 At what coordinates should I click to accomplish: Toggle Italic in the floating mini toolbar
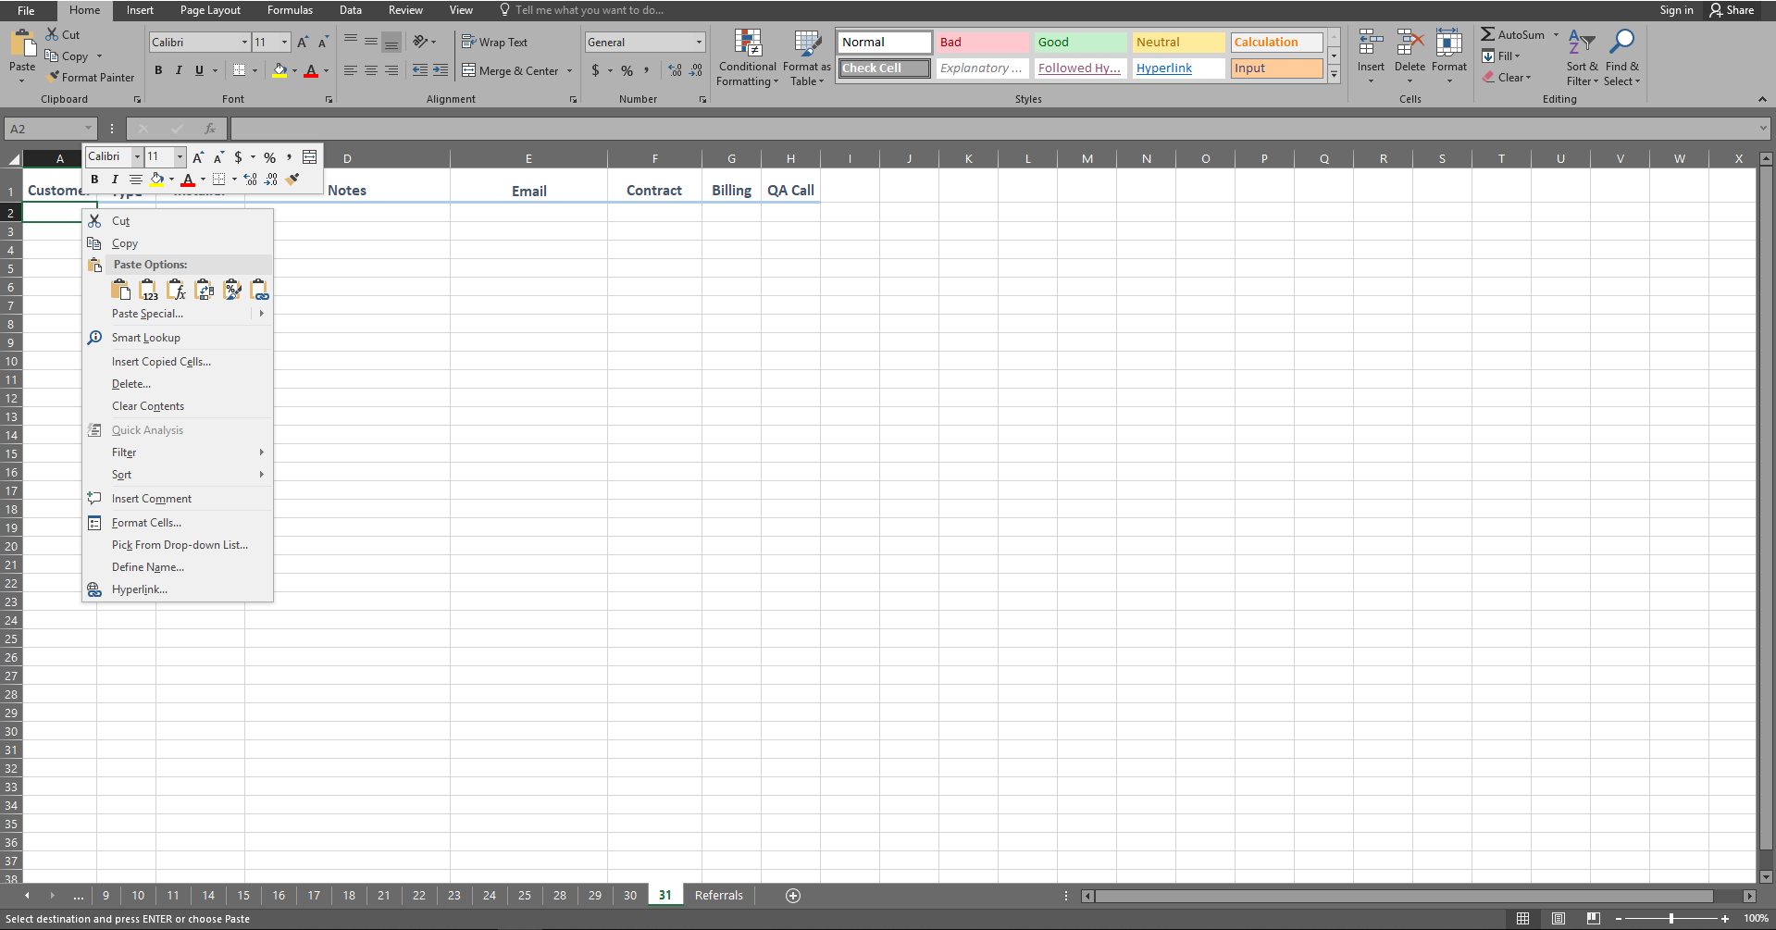(115, 180)
